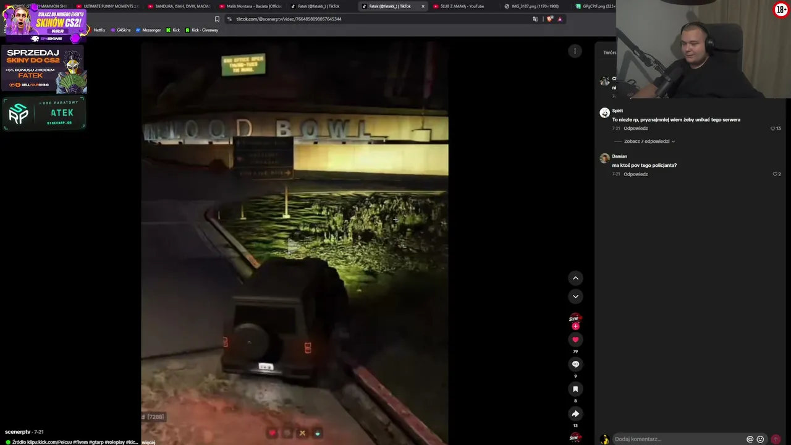The width and height of the screenshot is (791, 445).
Task: Click the TikTok video player
Action: (295, 244)
